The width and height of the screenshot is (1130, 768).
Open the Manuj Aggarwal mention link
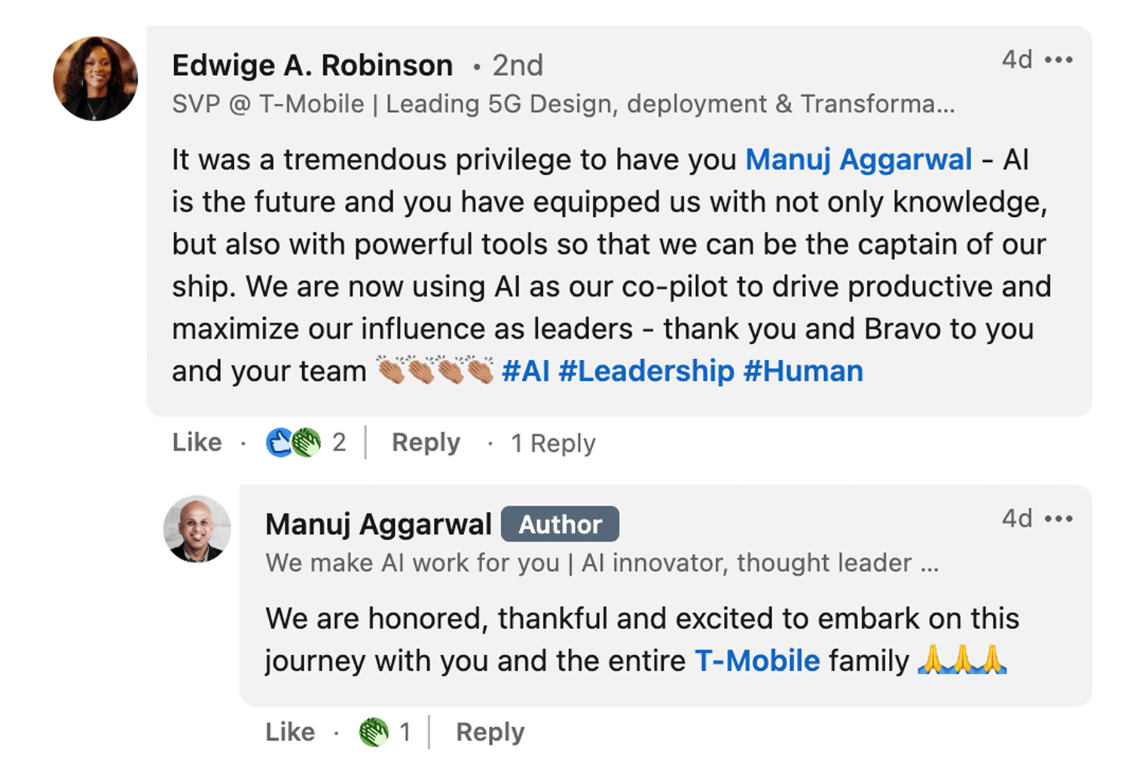pyautogui.click(x=859, y=160)
